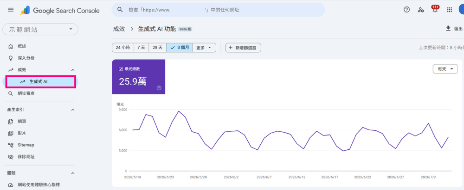464x190 pixels.
Task: Uncheck the 曝光總數 checkbox
Action: (x=121, y=69)
